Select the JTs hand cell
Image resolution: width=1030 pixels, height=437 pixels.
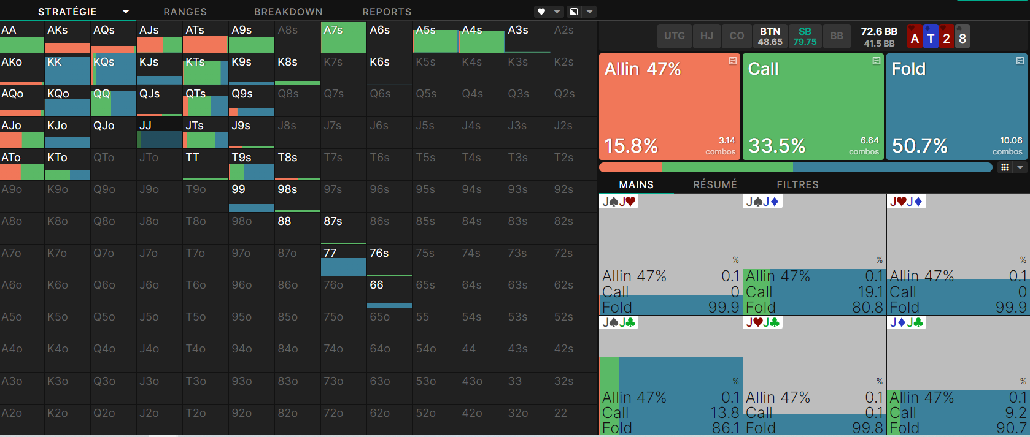[x=206, y=133]
